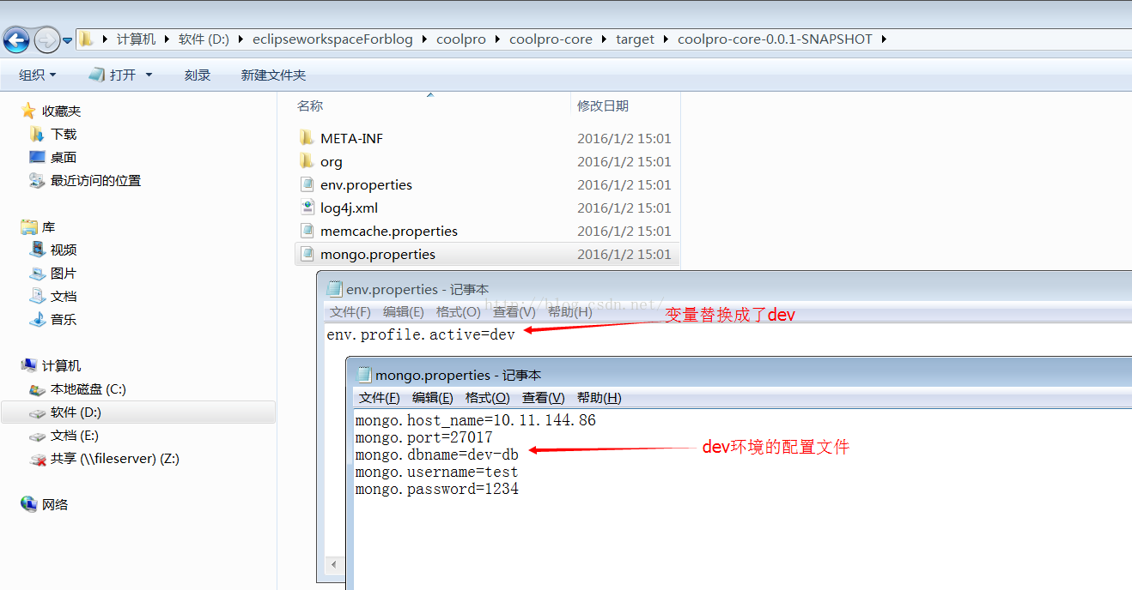Expand the arrow after target breadcrumb
The width and height of the screenshot is (1132, 590).
(x=666, y=39)
